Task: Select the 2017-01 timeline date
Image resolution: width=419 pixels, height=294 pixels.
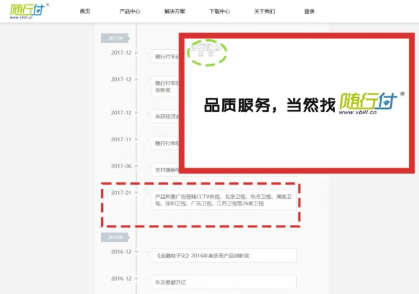Action: click(x=121, y=193)
